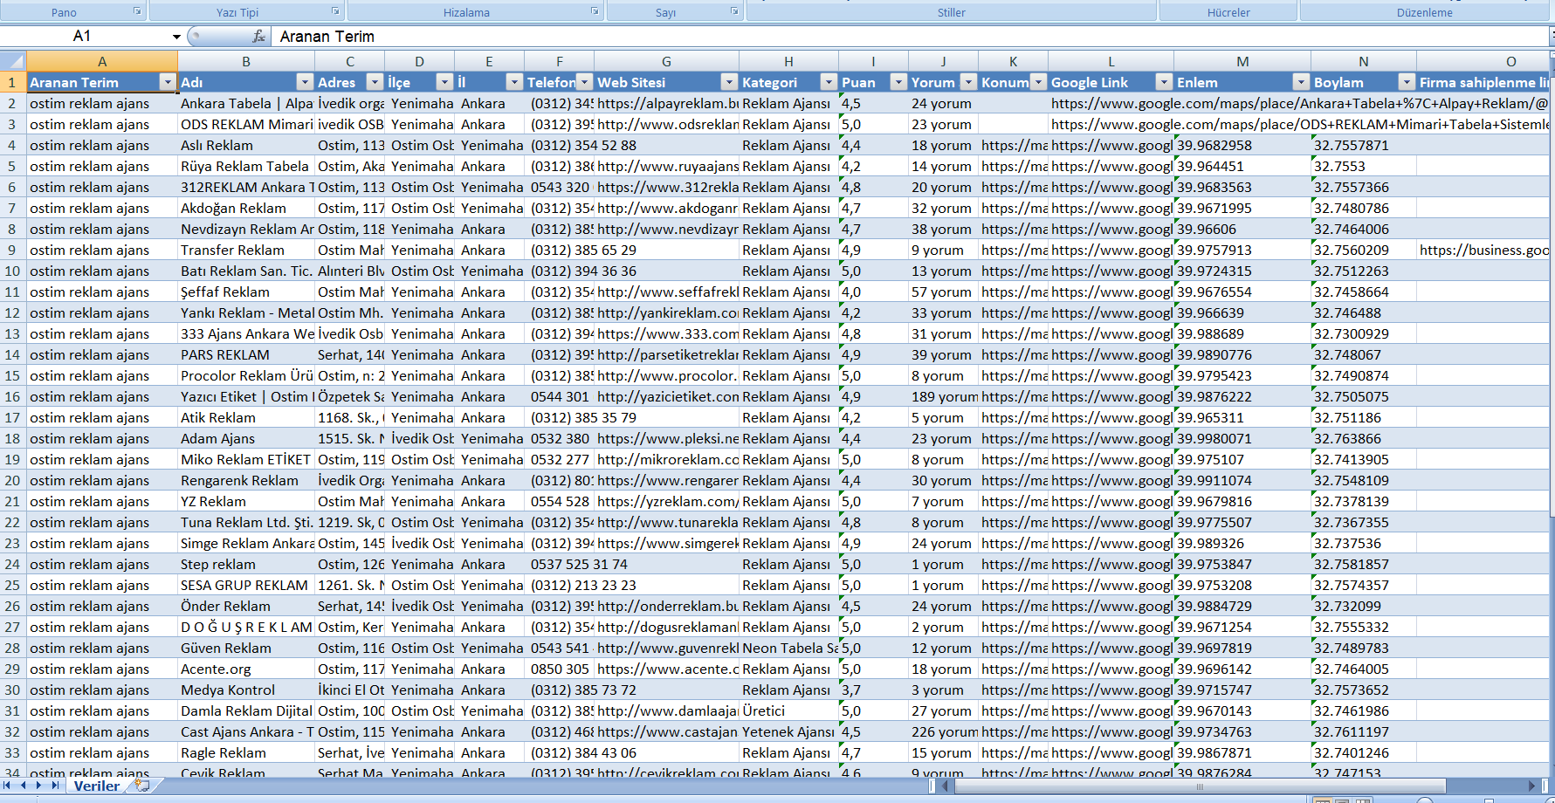
Task: Select cell with 'Acente.org'
Action: (246, 669)
